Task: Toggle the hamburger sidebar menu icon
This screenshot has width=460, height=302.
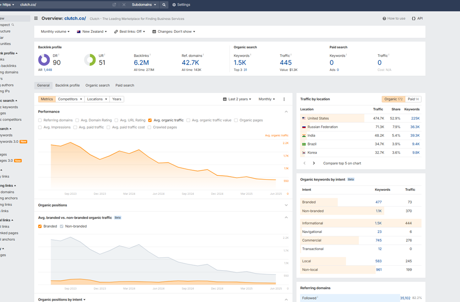Action: coord(36,18)
